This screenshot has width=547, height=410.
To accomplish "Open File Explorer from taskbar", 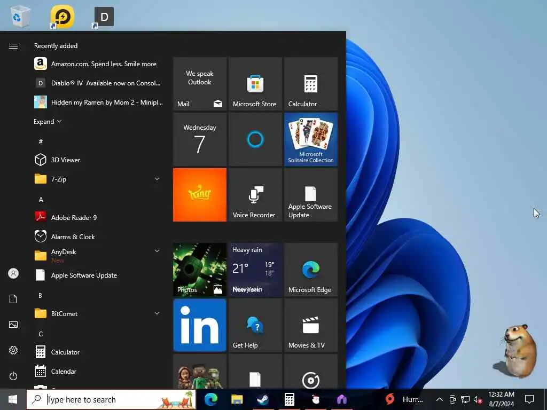I will [x=237, y=399].
